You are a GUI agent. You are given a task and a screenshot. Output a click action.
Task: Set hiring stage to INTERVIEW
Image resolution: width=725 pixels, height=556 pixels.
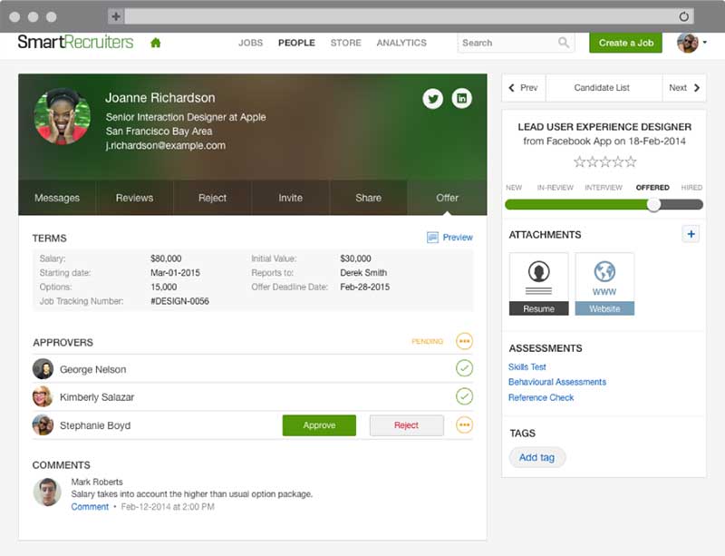point(604,188)
